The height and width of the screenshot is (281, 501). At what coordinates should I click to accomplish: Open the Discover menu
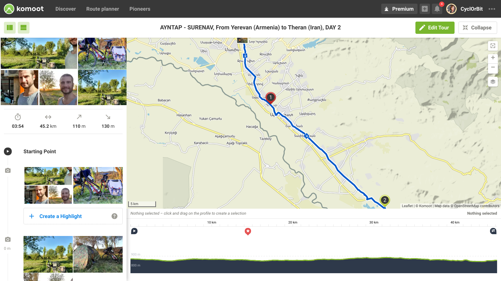(65, 9)
